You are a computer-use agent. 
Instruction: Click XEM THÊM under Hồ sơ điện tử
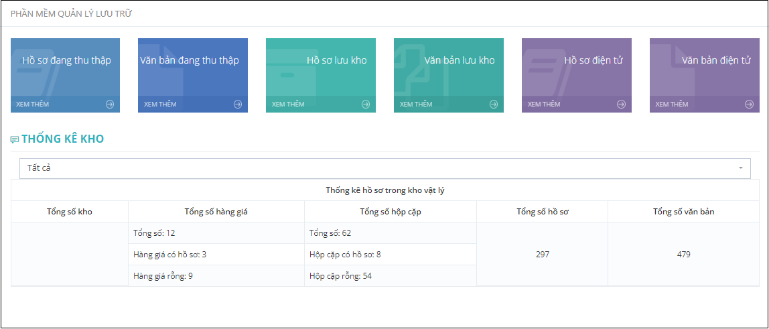click(x=544, y=104)
